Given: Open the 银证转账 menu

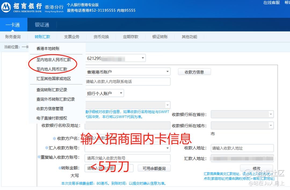Looking at the screenshot, I should (160, 37).
